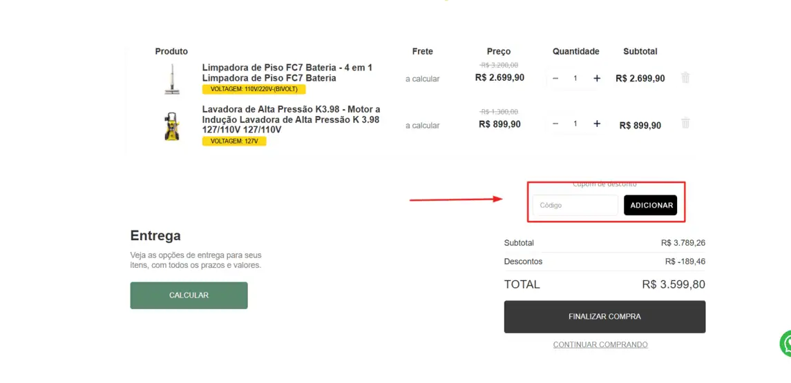The image size is (791, 383).
Task: Apply coupon with ADICIONAR button
Action: pos(650,205)
